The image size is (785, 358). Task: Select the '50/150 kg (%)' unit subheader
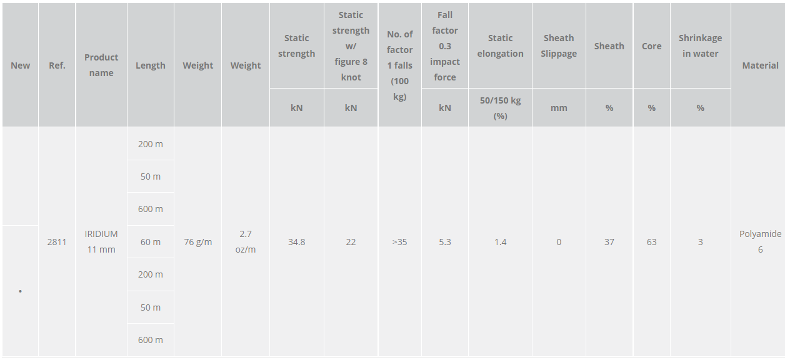500,108
